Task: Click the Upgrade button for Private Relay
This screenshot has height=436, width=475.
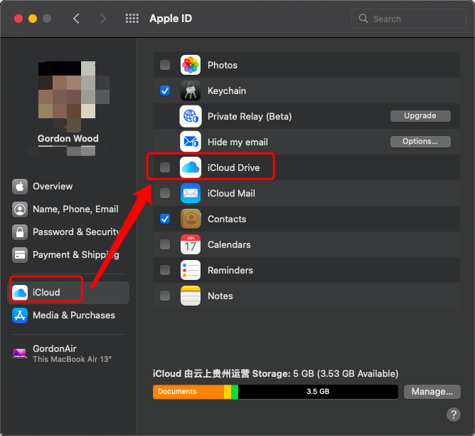Action: [x=420, y=116]
